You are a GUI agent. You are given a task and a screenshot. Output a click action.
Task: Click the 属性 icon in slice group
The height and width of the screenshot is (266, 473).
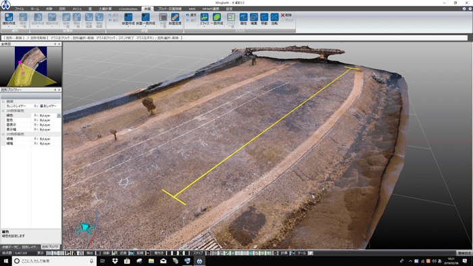tap(243, 20)
